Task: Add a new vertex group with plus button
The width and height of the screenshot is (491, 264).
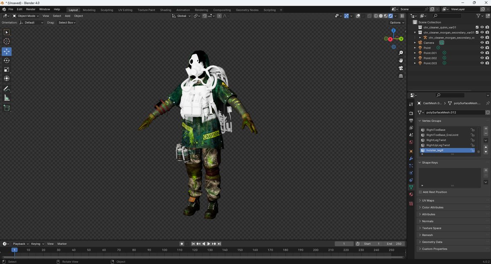Action: point(486,129)
